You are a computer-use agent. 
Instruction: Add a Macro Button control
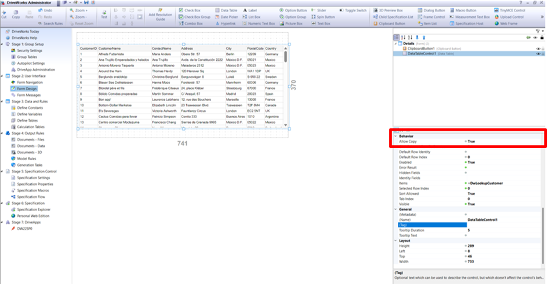463,10
